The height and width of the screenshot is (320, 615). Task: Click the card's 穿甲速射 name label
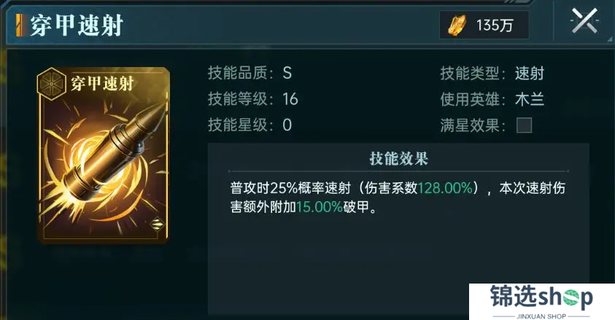(x=102, y=83)
